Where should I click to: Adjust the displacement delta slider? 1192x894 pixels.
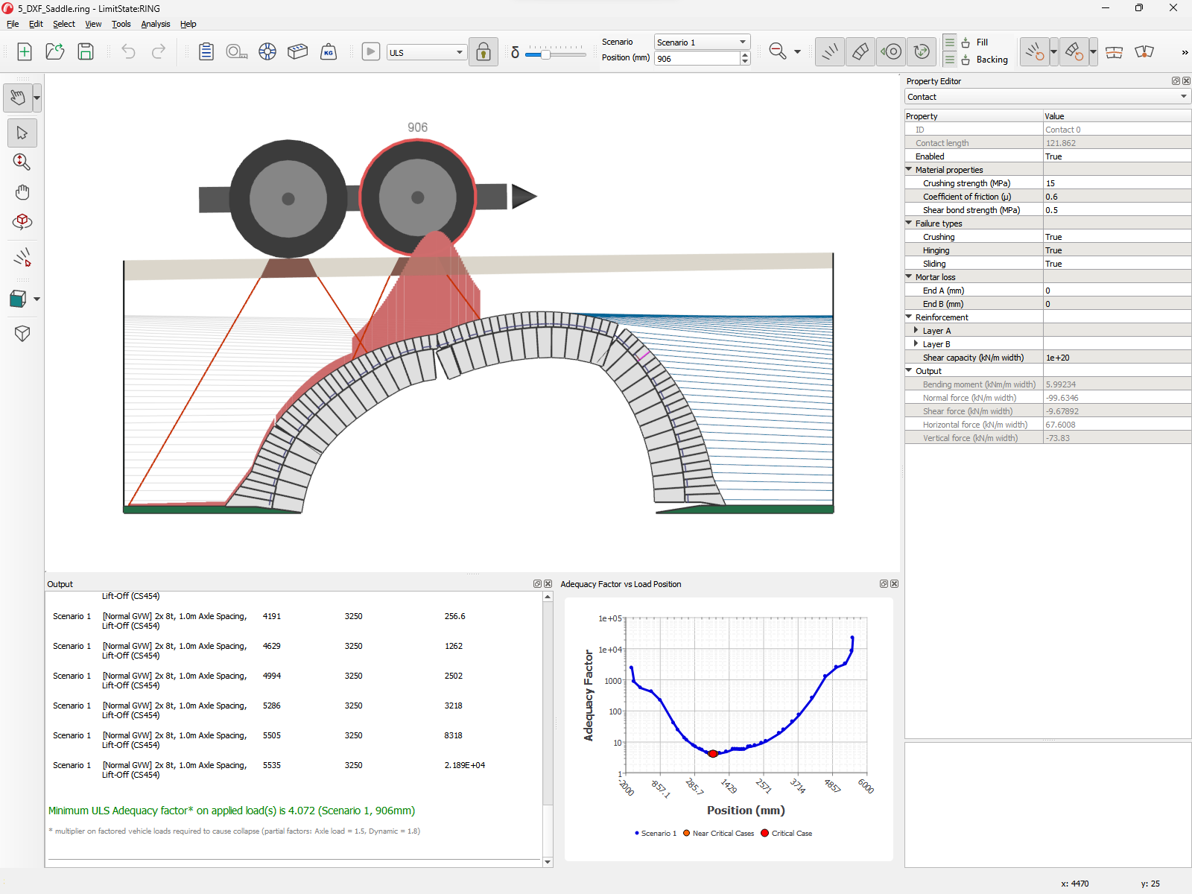[x=545, y=54]
